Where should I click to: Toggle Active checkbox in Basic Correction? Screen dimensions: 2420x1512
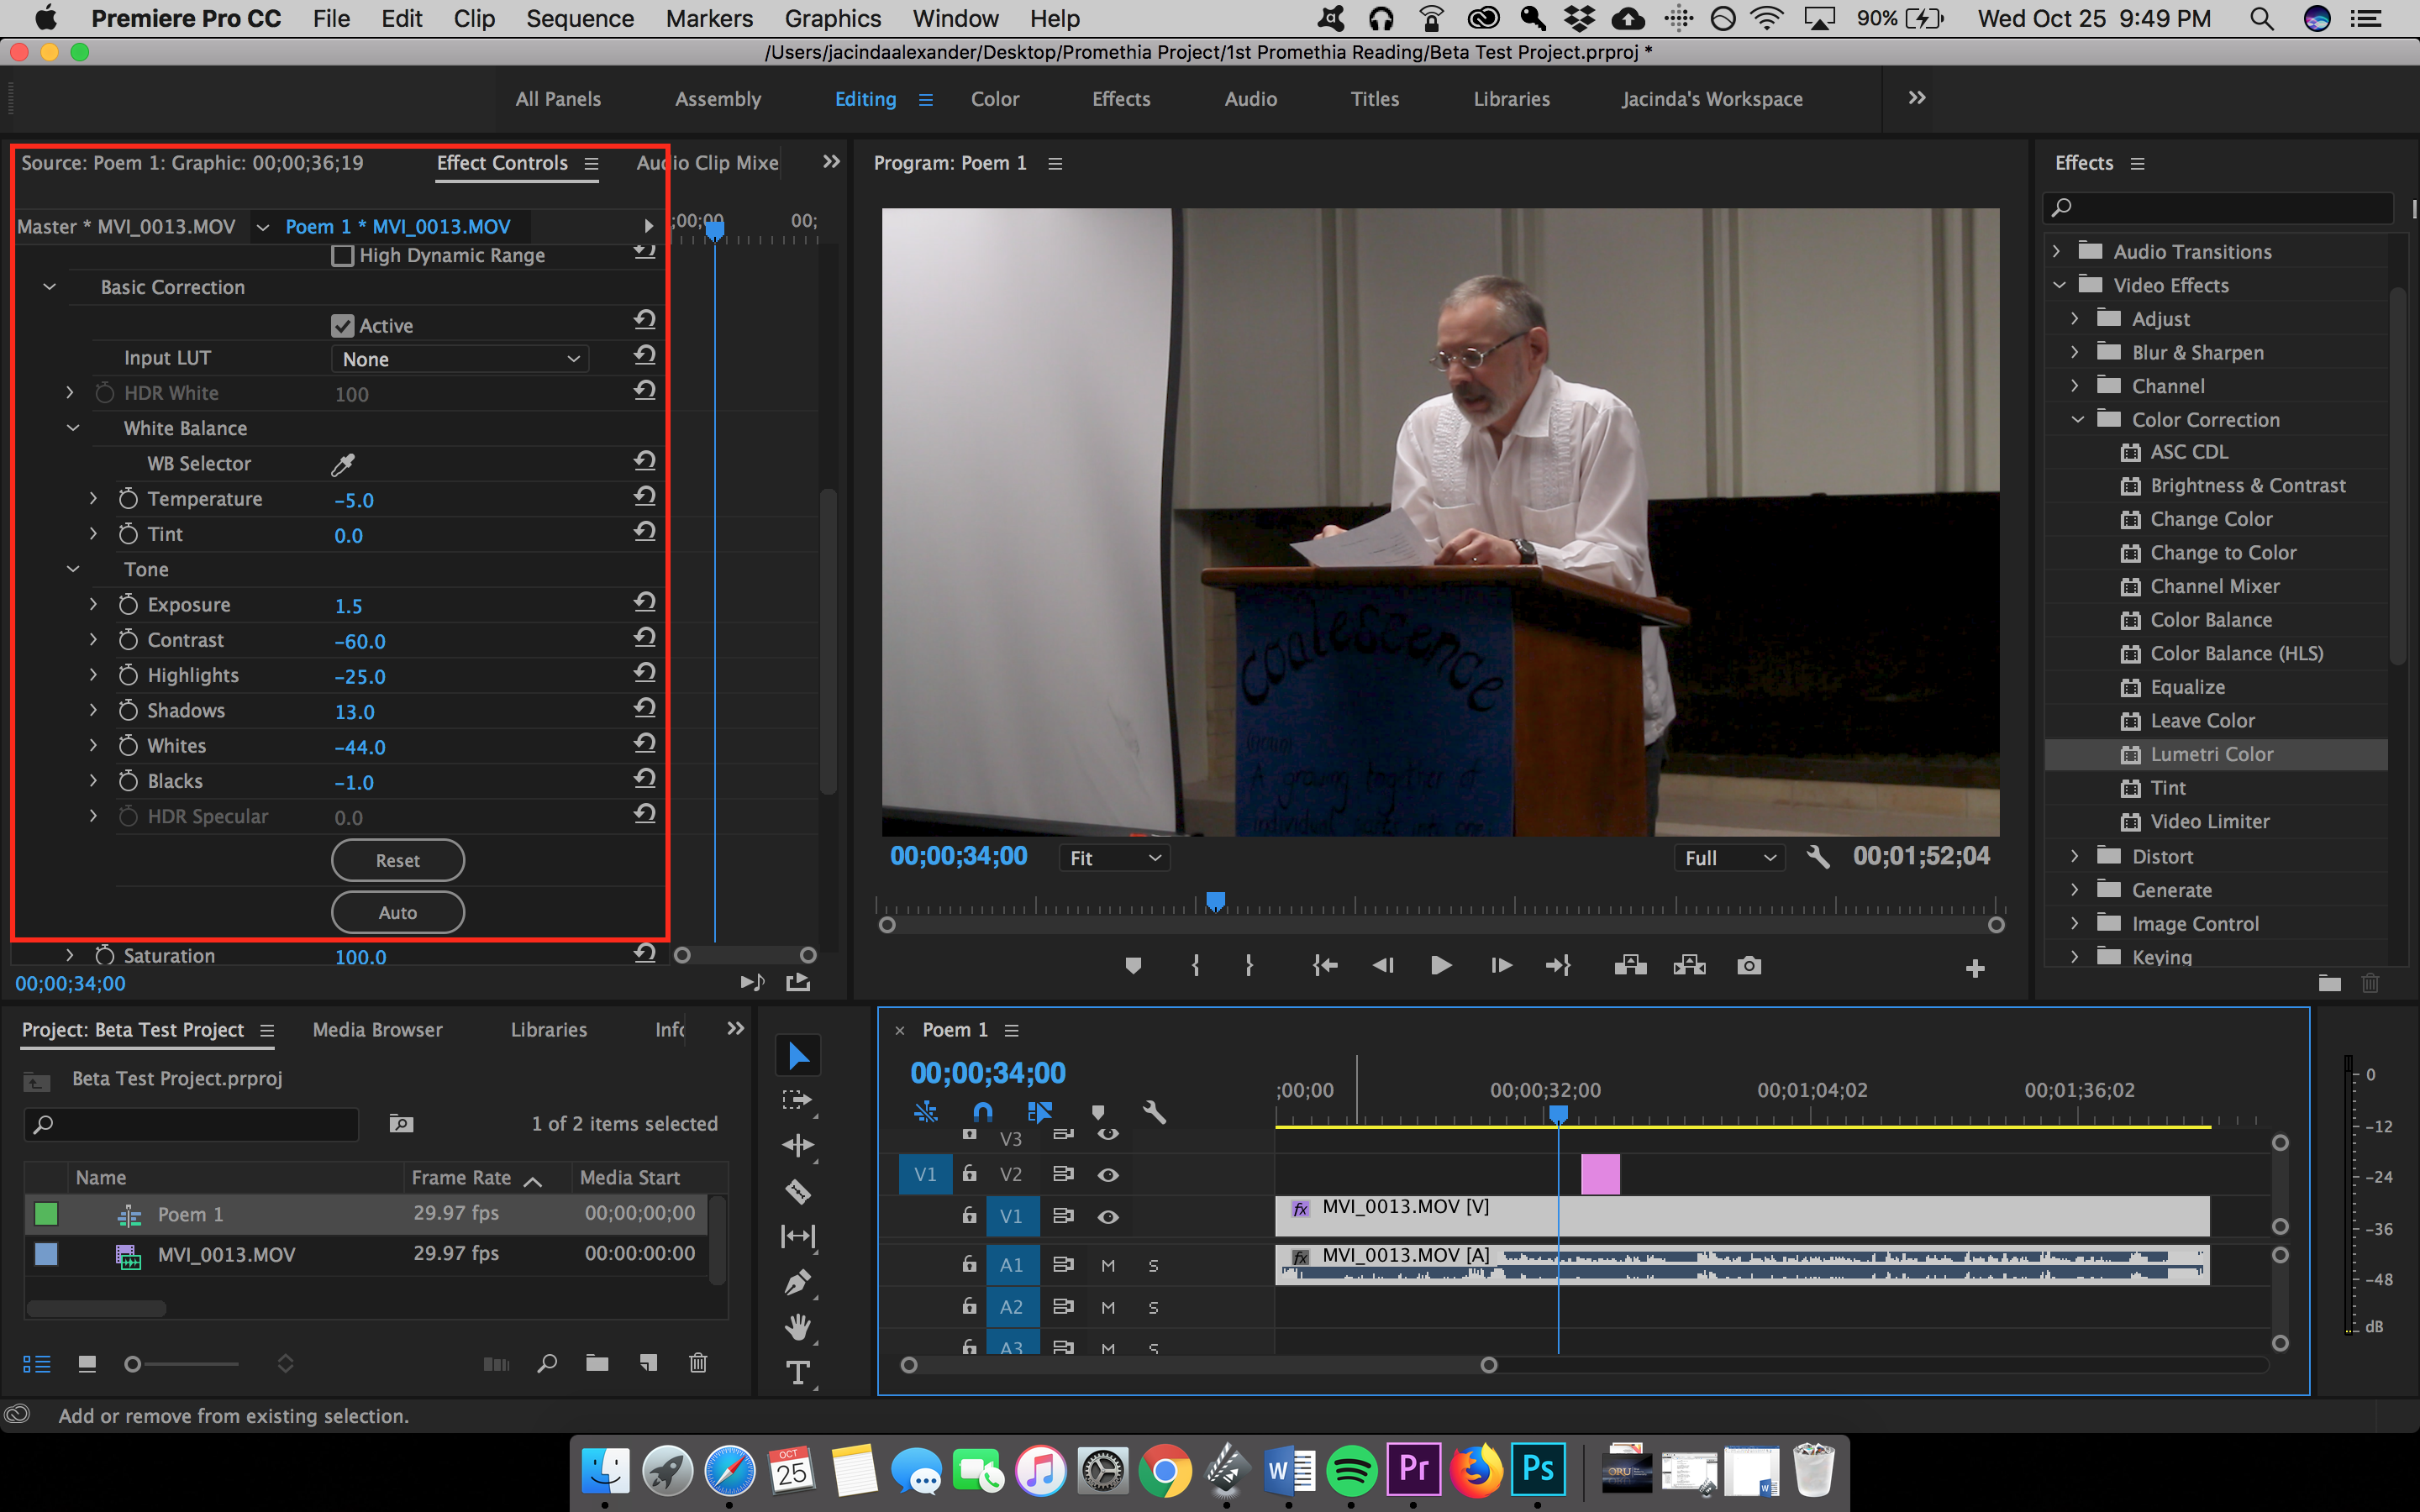[341, 324]
